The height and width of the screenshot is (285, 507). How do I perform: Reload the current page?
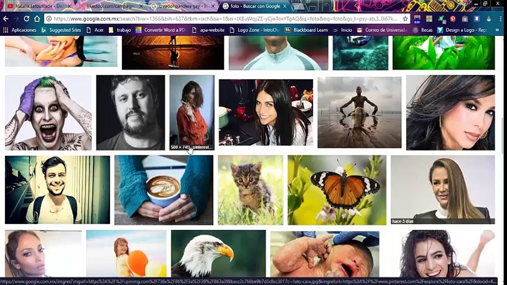(x=27, y=19)
